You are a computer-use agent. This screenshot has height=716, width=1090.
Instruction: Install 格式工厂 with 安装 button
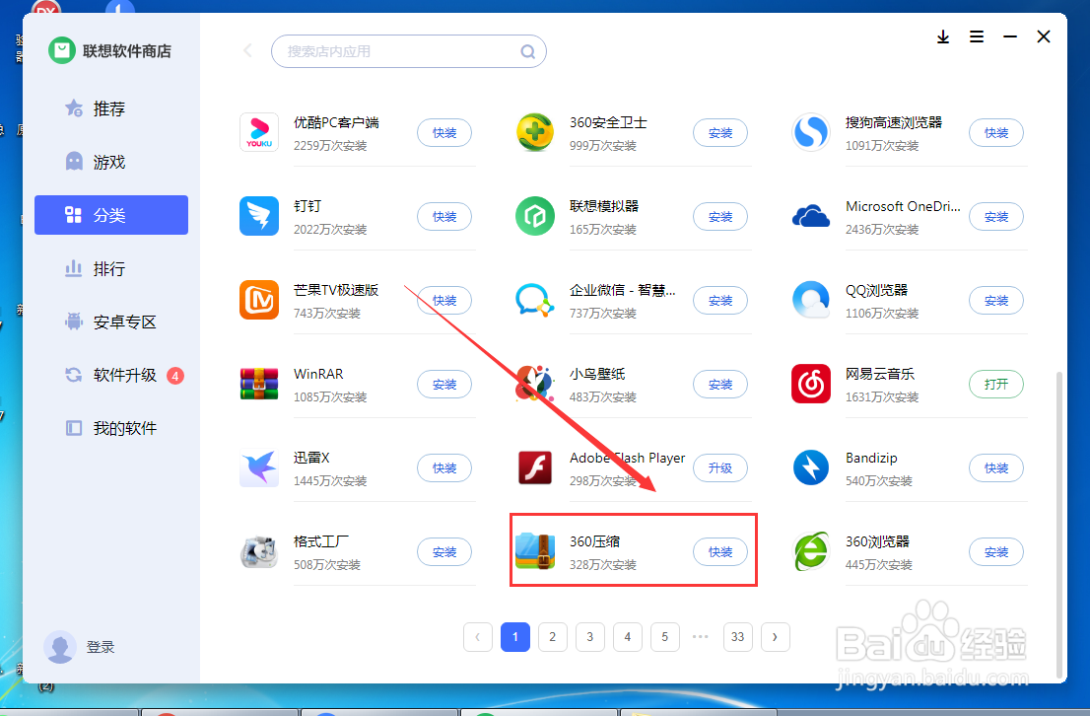tap(444, 551)
